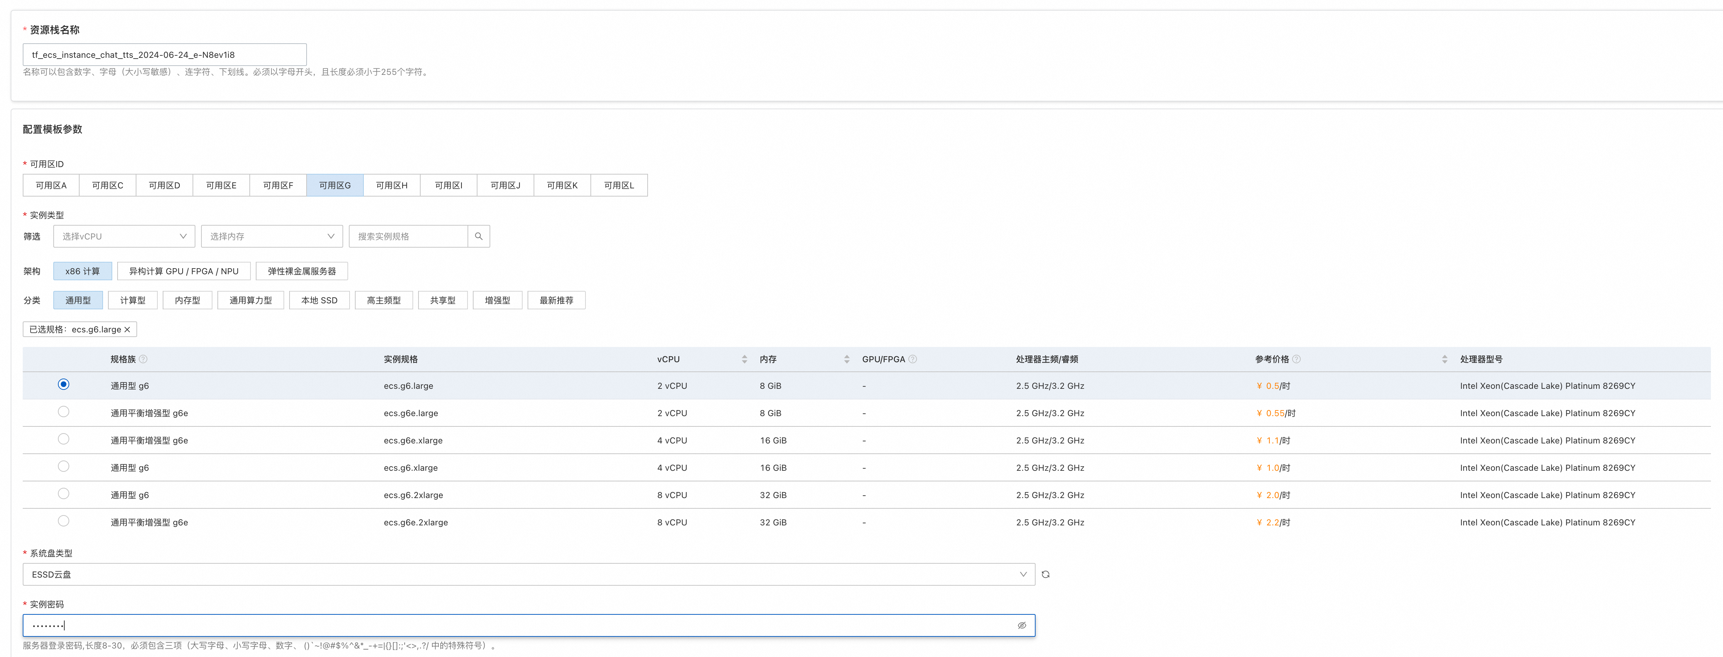Screen dimensions: 1723x657
Task: Click the 最新推荐 category button
Action: tap(556, 300)
